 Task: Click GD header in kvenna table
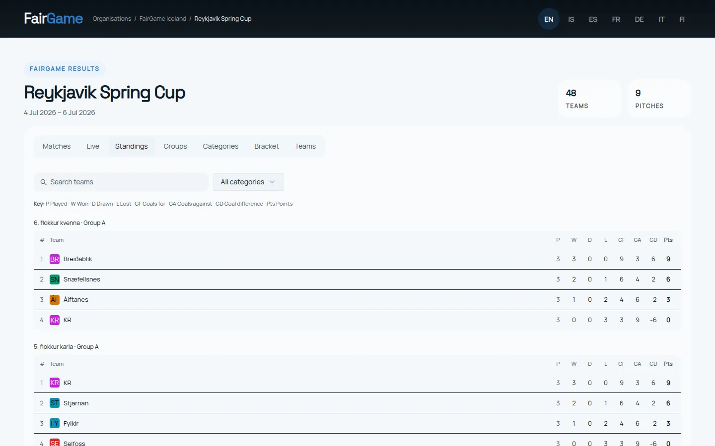(653, 240)
